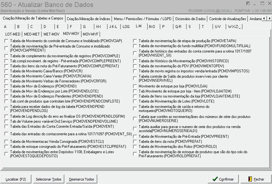Check Tabela de Movimentação de Lotes (PCMOVLOTE)
The height and width of the screenshot is (184, 272).
click(135, 101)
